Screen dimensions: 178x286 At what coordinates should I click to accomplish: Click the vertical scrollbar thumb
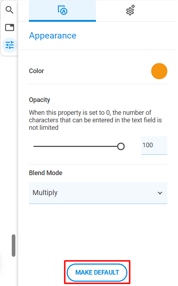pyautogui.click(x=14, y=245)
